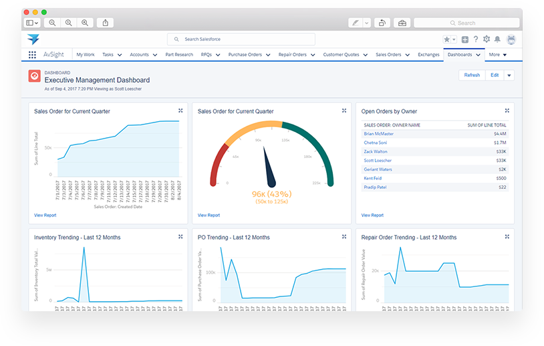Select the Brian McMaster owner link
Image resolution: width=544 pixels, height=346 pixels.
(x=378, y=134)
